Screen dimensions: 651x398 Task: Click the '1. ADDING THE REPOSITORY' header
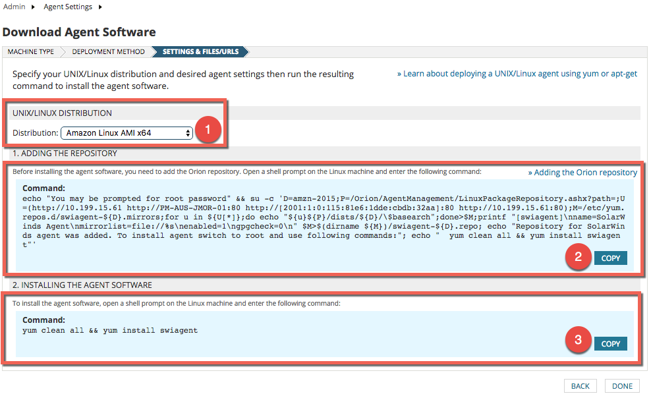65,153
